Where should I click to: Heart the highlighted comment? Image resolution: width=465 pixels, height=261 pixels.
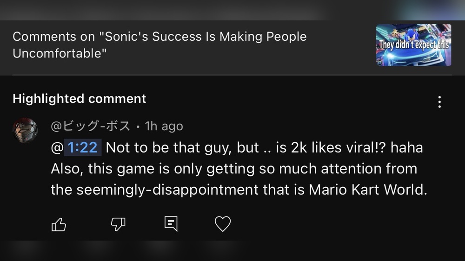(223, 224)
